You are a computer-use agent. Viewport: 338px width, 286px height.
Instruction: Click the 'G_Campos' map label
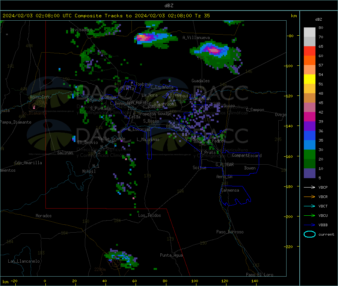[x=255, y=110]
